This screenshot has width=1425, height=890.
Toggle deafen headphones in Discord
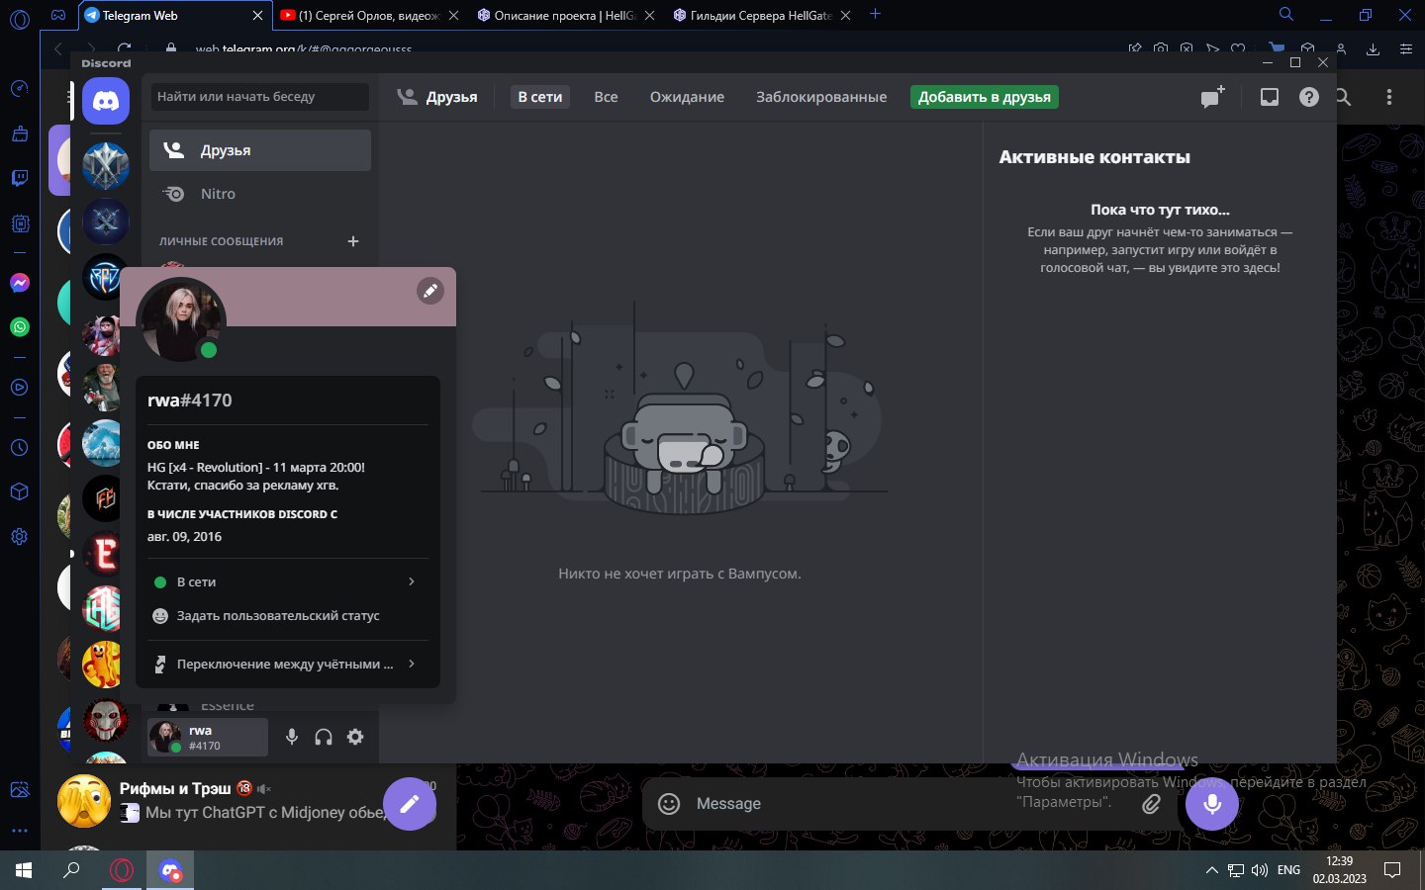tap(324, 737)
